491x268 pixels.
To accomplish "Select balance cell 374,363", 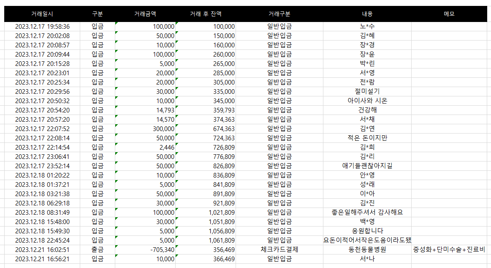I will [x=206, y=120].
